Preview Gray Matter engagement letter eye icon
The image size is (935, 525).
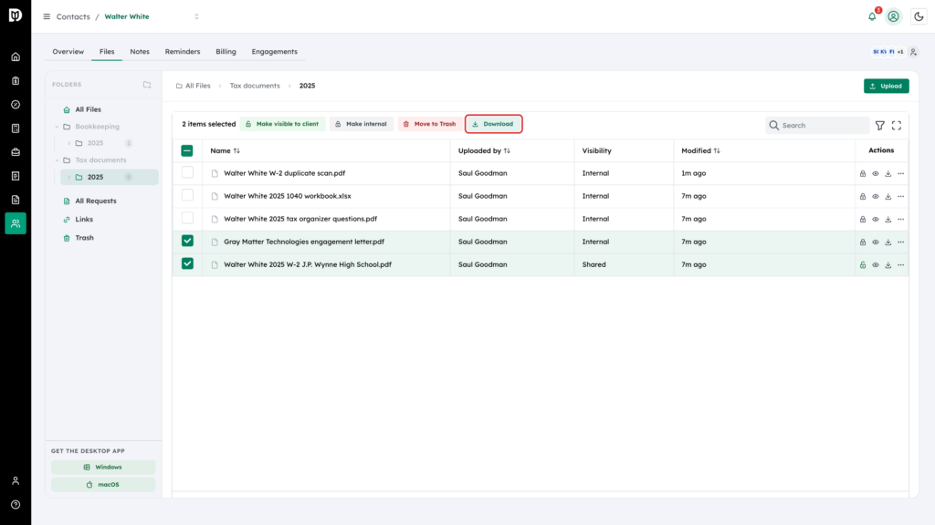click(x=876, y=242)
